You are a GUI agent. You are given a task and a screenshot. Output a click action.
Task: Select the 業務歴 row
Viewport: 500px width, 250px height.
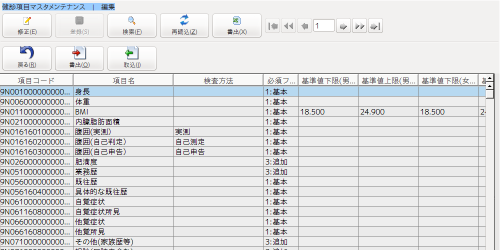click(x=242, y=172)
